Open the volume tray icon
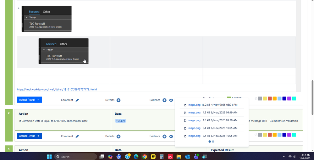This screenshot has width=314, height=160. [295, 157]
